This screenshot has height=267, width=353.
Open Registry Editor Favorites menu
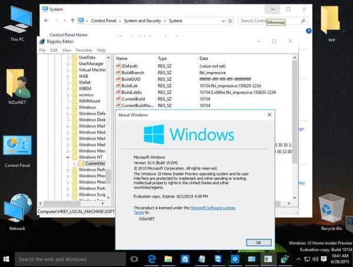(84, 50)
